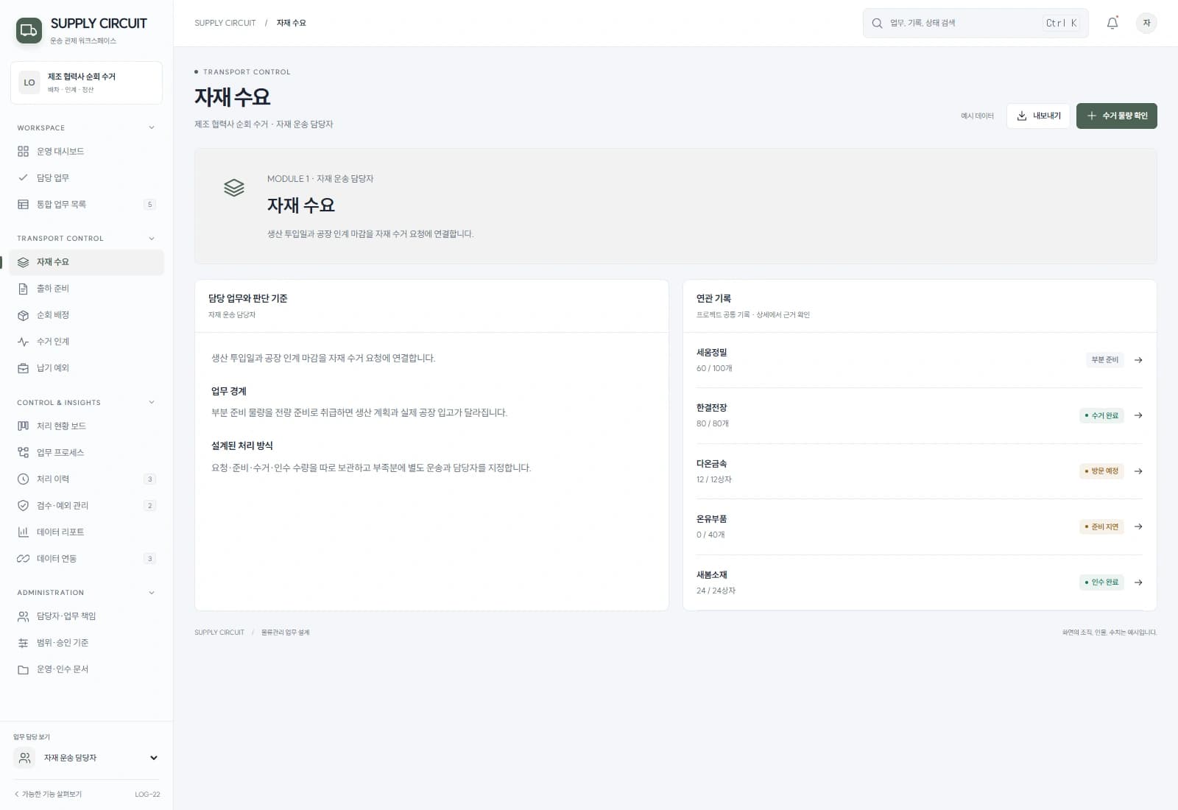Click the 자재 수요 layers icon in module banner
Viewport: 1178px width, 810px height.
234,188
